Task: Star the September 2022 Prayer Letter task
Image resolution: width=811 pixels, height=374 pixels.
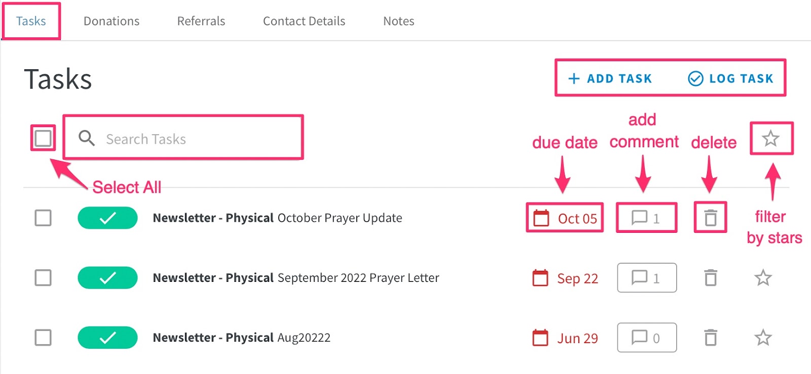Action: [763, 277]
